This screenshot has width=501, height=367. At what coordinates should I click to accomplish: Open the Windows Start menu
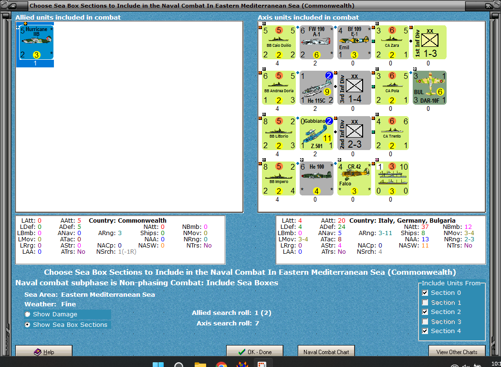tap(158, 365)
